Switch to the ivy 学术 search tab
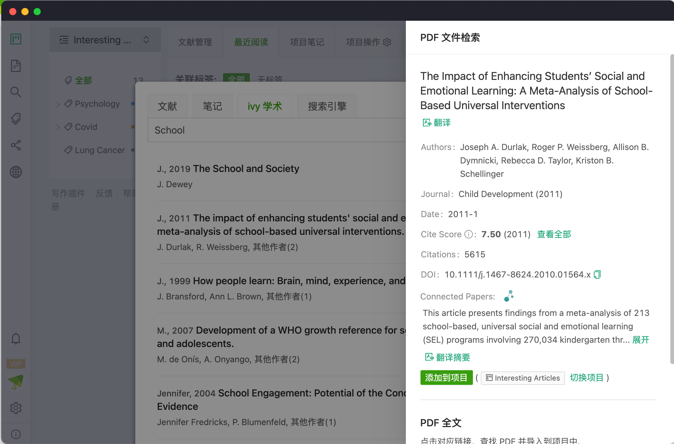Screen dimensions: 674x444 [x=265, y=106]
